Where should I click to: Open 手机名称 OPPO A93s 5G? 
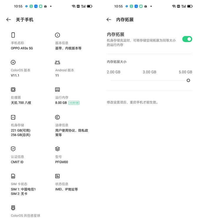22,46
